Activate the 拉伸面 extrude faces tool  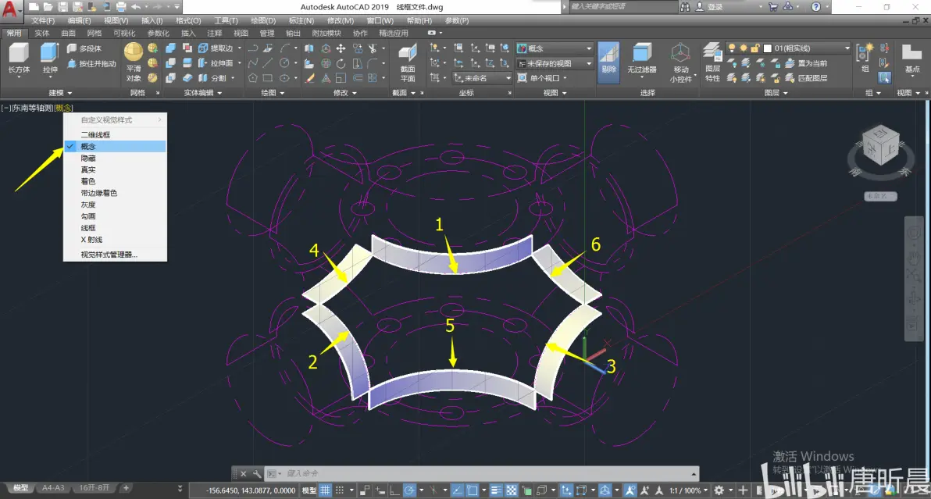tap(216, 63)
